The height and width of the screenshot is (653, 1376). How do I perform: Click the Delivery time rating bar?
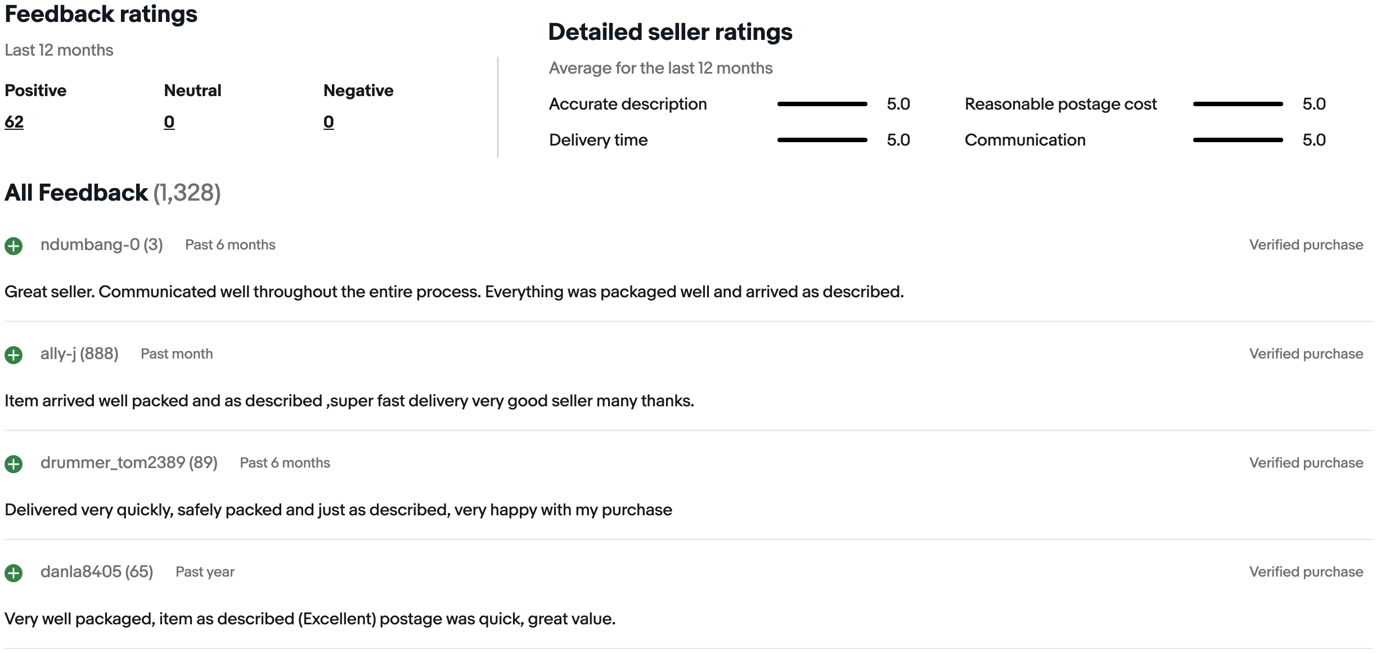[822, 140]
